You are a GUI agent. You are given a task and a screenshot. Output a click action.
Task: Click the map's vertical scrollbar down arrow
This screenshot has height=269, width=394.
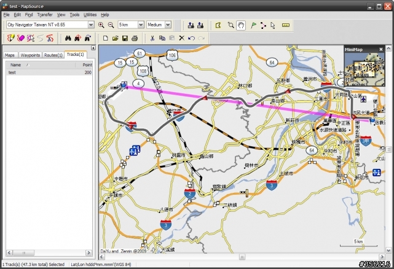(x=388, y=250)
